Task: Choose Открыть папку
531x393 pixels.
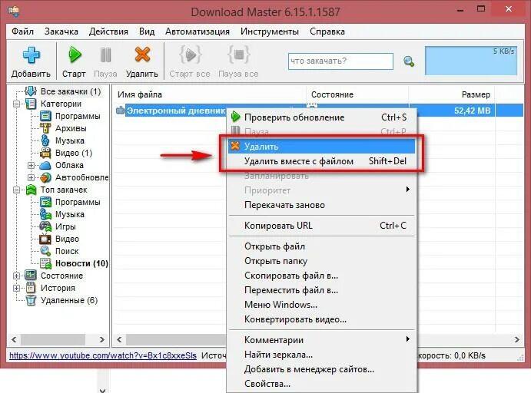Action: 321,261
